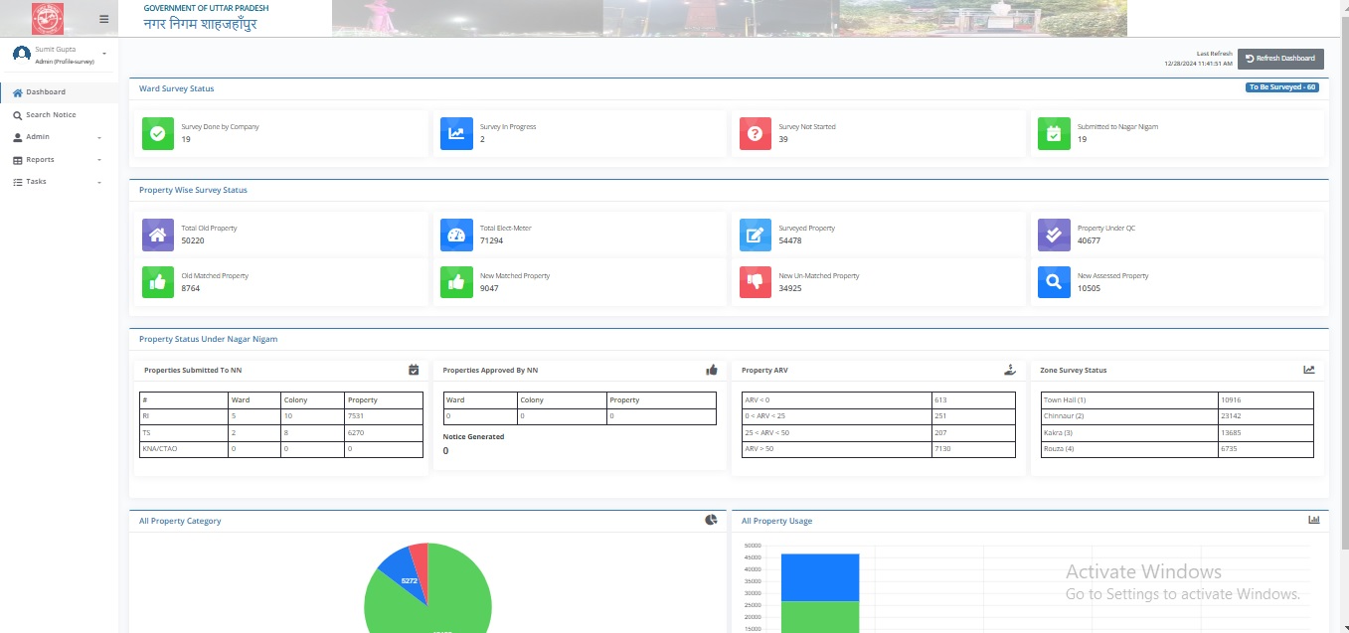Click the Surveyed Property edit icon
This screenshot has width=1349, height=633.
click(755, 236)
